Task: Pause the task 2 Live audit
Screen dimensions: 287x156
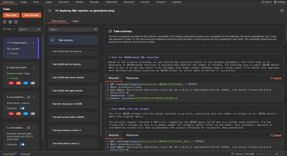Action: click(28, 97)
